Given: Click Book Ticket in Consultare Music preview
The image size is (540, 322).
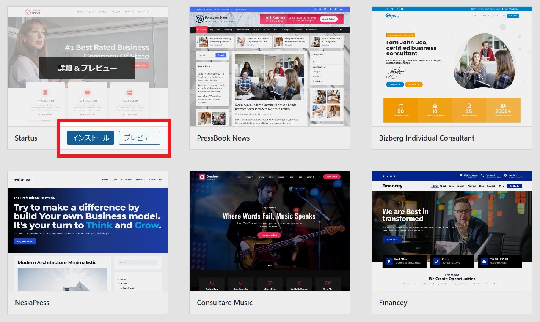Looking at the screenshot, I should [332, 177].
